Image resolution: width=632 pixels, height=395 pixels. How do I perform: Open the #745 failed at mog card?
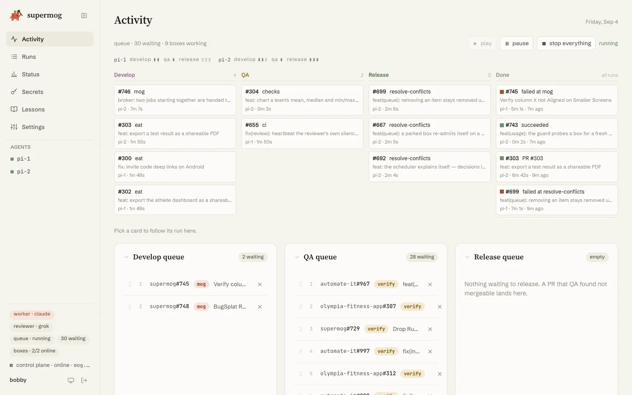(557, 100)
